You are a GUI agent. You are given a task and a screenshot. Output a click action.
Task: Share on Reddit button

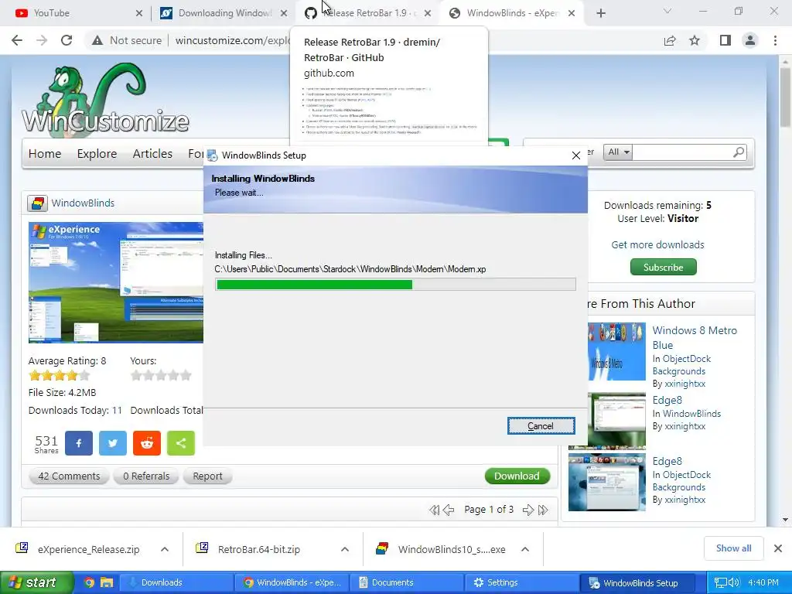pos(147,443)
